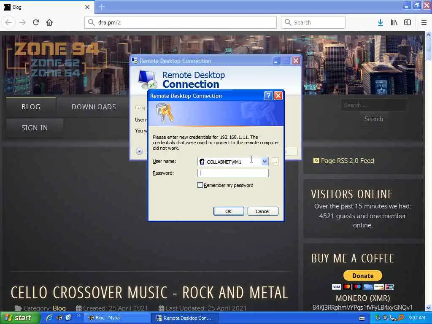This screenshot has width=432, height=324.
Task: Launch Internet Explorer from quick launch
Action: (x=50, y=318)
